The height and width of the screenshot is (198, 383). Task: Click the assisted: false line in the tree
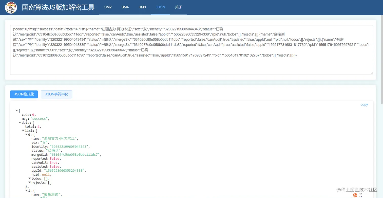[x=46, y=167]
